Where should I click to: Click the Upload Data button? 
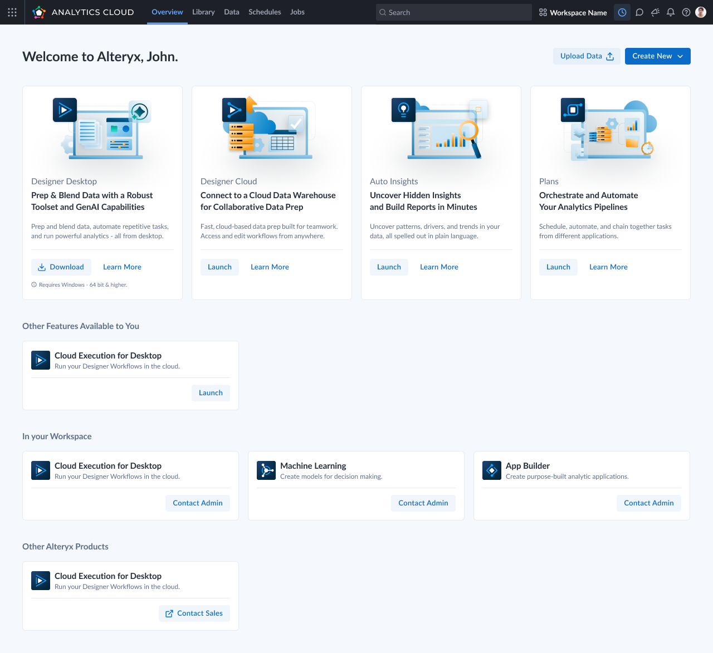[x=587, y=56]
